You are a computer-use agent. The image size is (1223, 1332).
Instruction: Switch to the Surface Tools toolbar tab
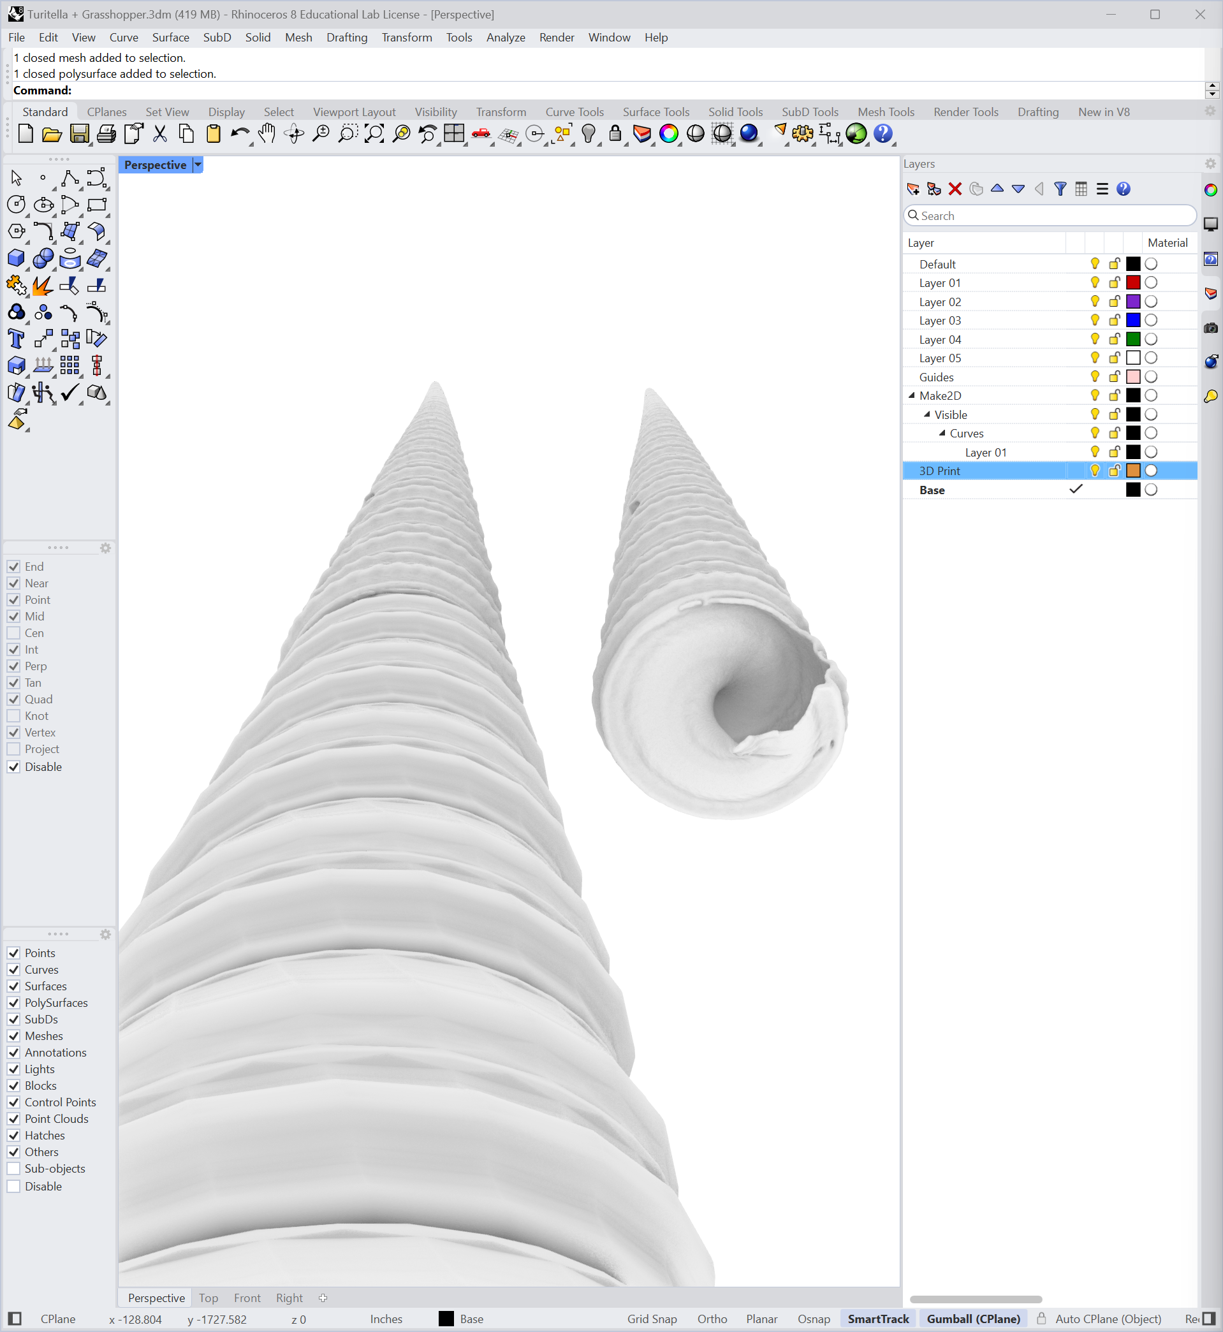[x=656, y=112]
